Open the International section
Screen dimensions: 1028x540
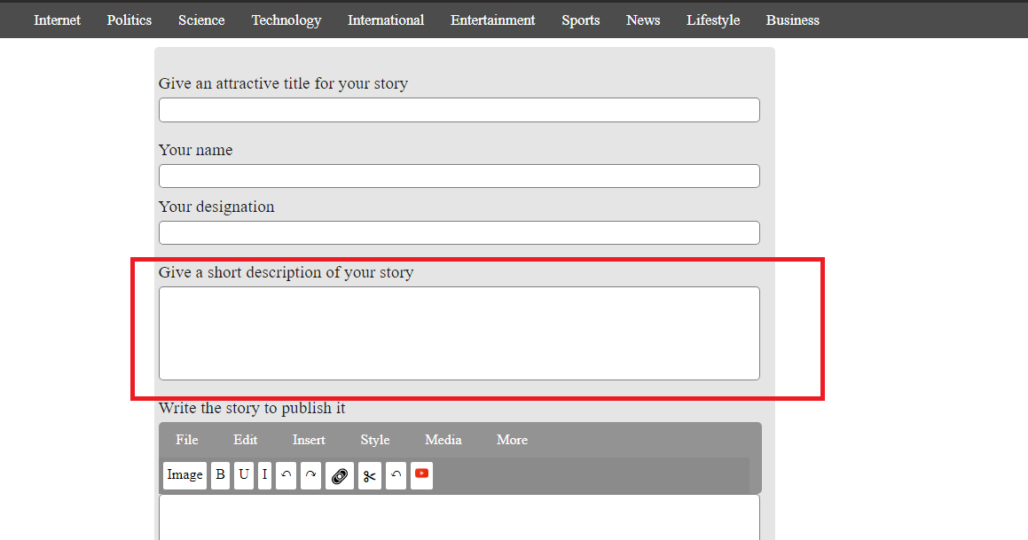click(386, 20)
